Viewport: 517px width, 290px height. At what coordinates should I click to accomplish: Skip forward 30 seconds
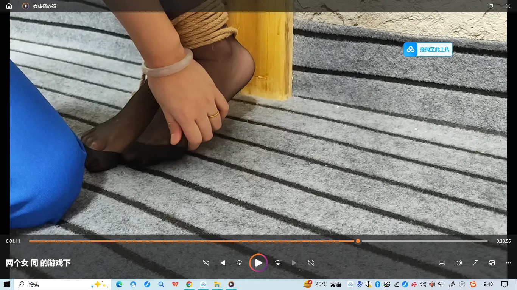tap(278, 263)
